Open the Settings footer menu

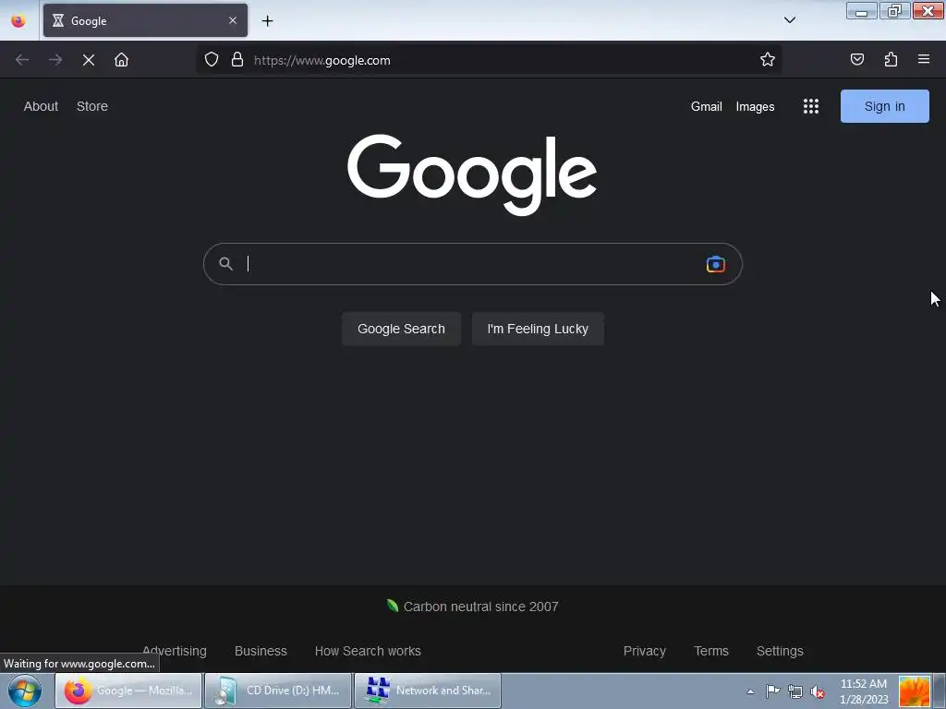(780, 651)
